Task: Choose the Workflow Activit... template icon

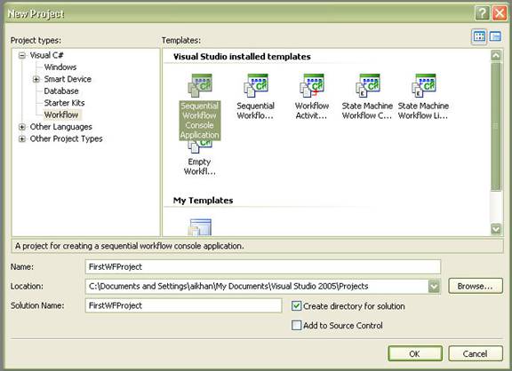Action: [312, 97]
